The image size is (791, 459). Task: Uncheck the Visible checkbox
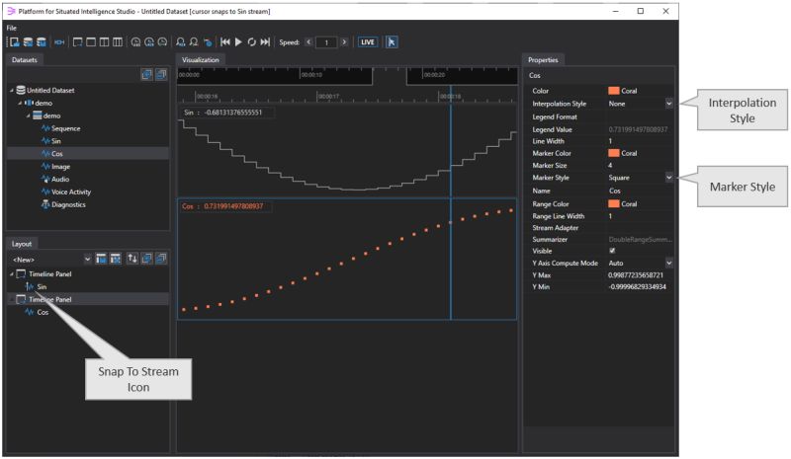(612, 251)
